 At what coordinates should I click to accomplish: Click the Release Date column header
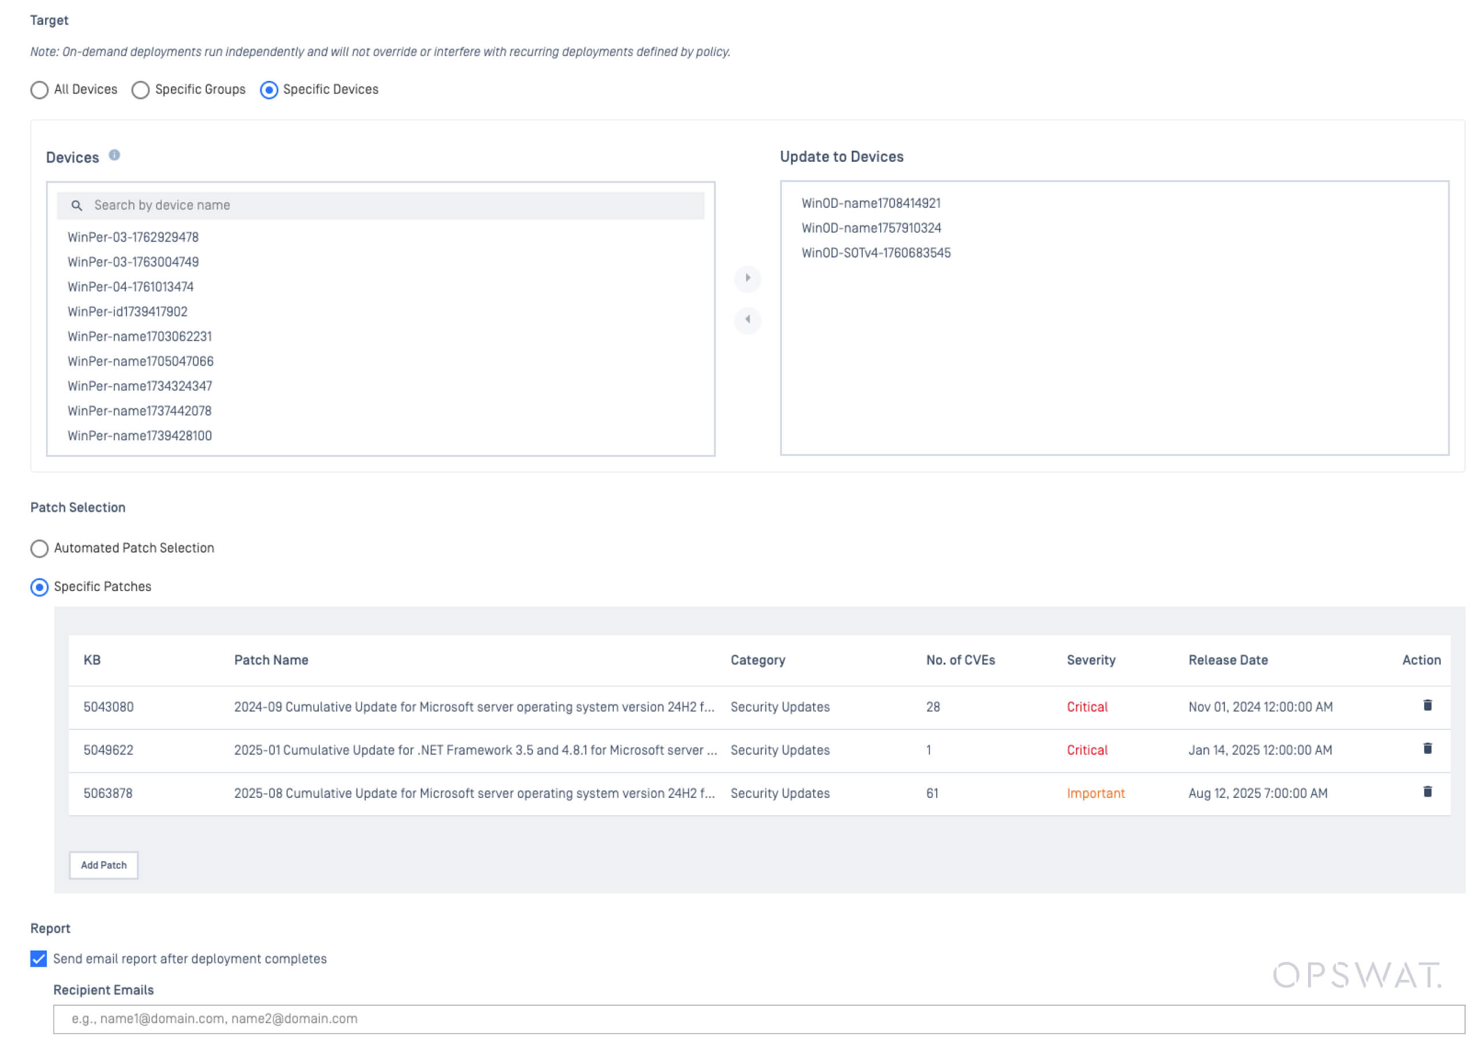coord(1228,660)
